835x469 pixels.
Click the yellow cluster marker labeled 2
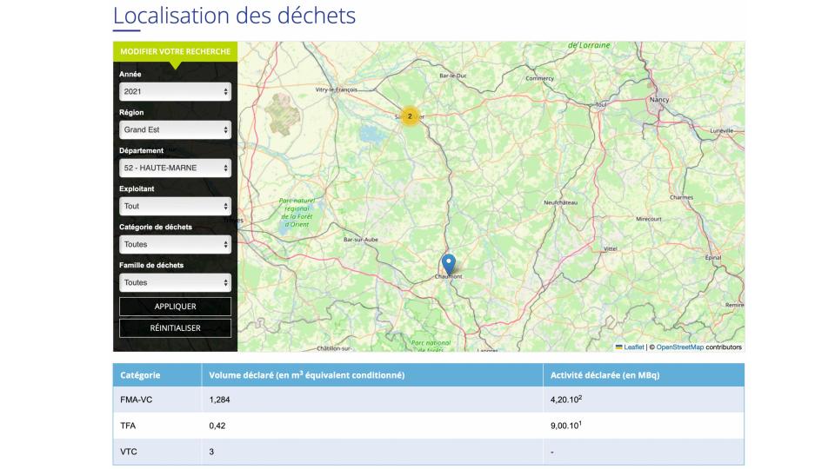tap(410, 116)
